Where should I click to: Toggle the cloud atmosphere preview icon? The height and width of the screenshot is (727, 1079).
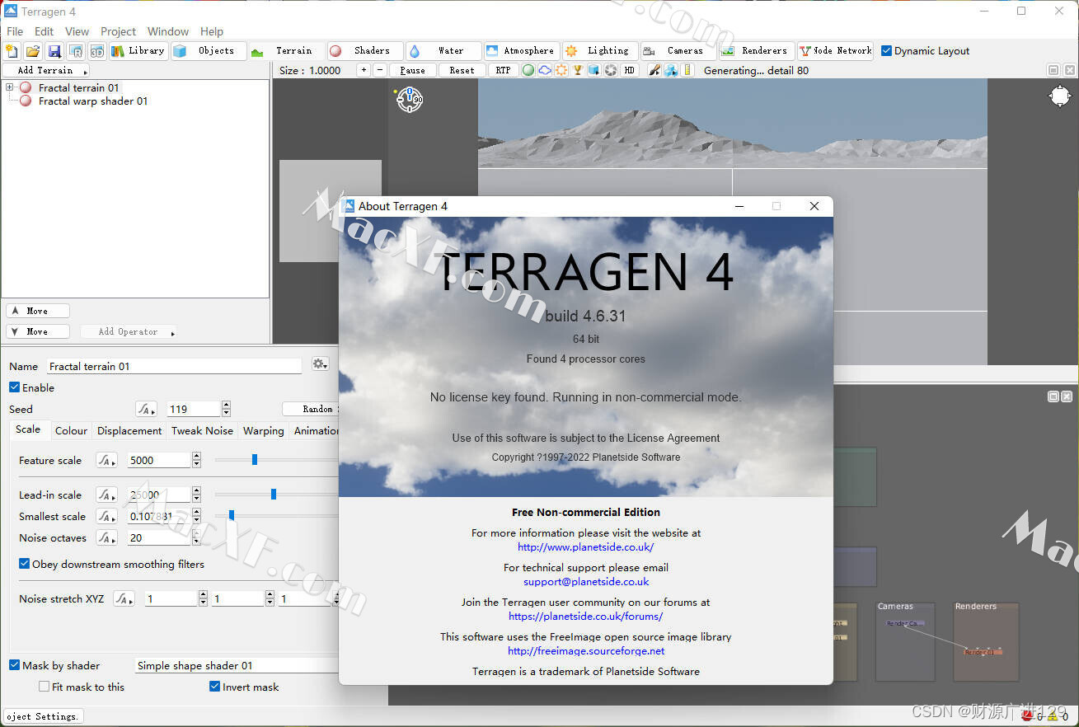pos(545,70)
